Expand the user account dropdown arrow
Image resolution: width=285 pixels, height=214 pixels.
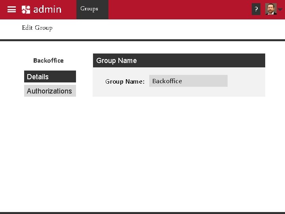click(280, 10)
